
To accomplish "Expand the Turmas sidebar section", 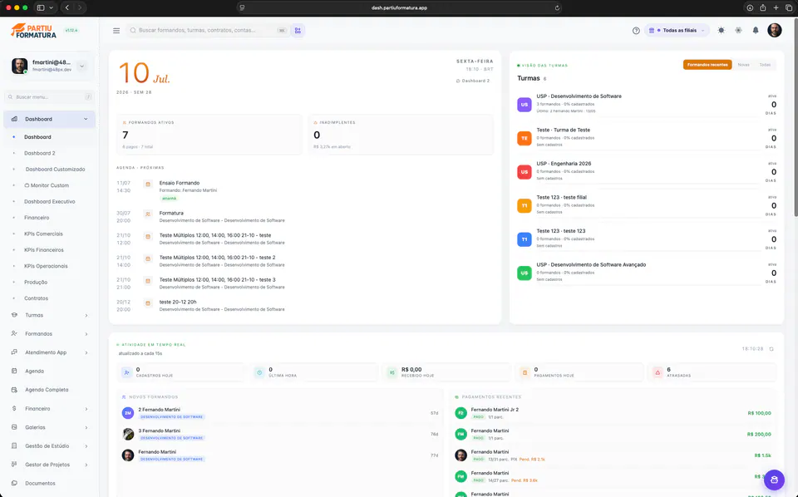I will click(49, 315).
